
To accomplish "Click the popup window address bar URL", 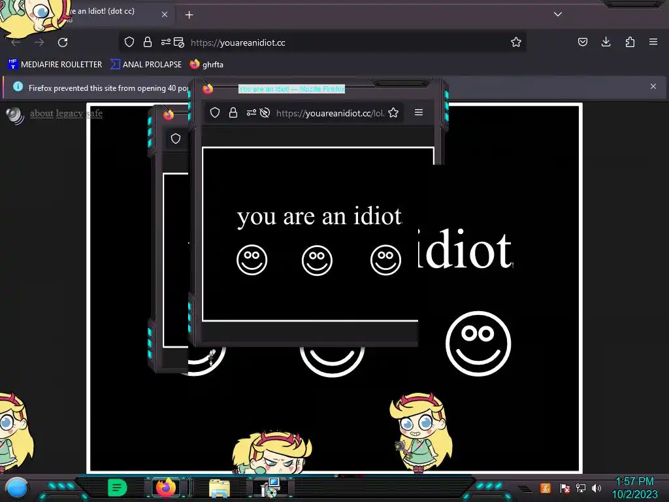I will [x=330, y=113].
